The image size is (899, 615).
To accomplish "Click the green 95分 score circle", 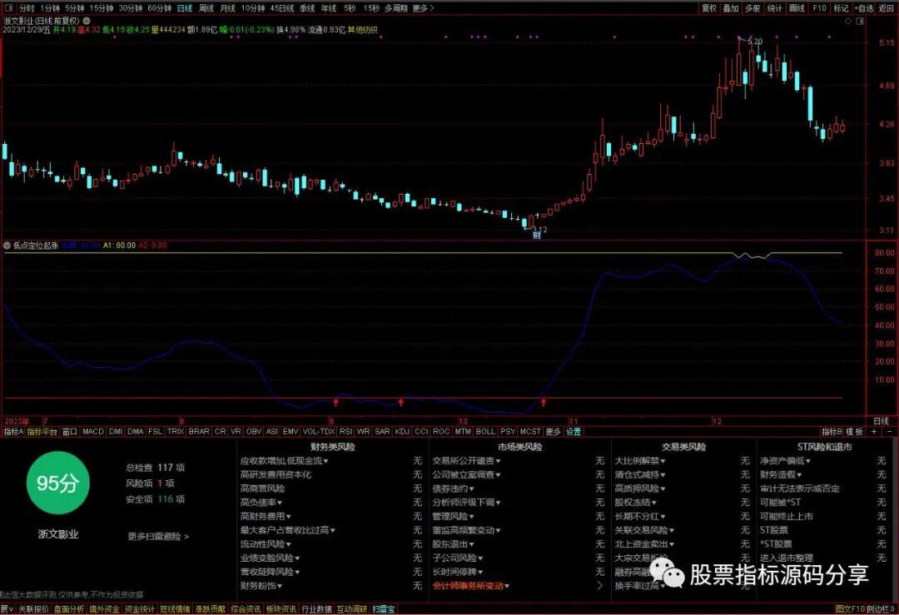I will 58,483.
